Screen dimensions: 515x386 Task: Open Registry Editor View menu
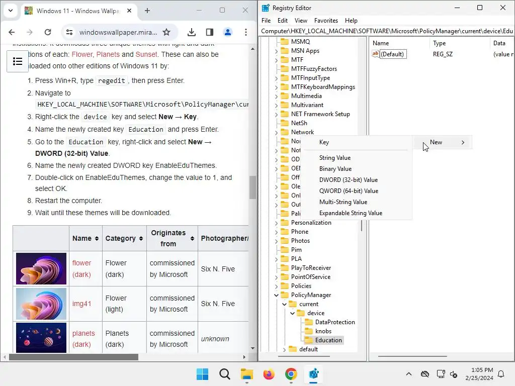point(301,20)
